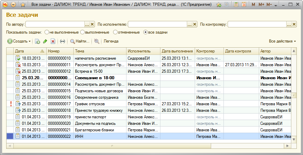Click the Контролер column header

pos(209,51)
